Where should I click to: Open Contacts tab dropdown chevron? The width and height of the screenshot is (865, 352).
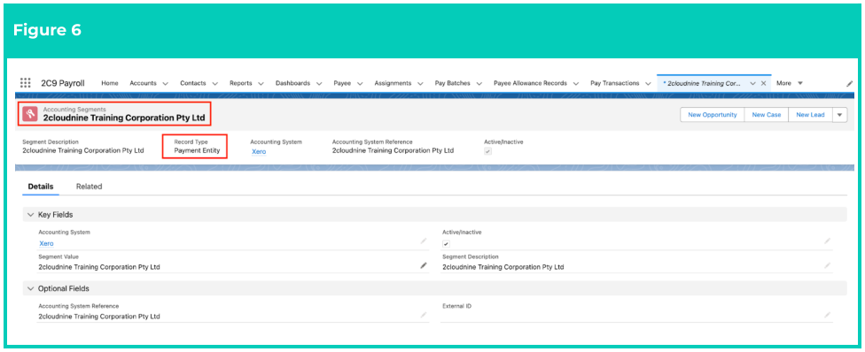tap(214, 84)
